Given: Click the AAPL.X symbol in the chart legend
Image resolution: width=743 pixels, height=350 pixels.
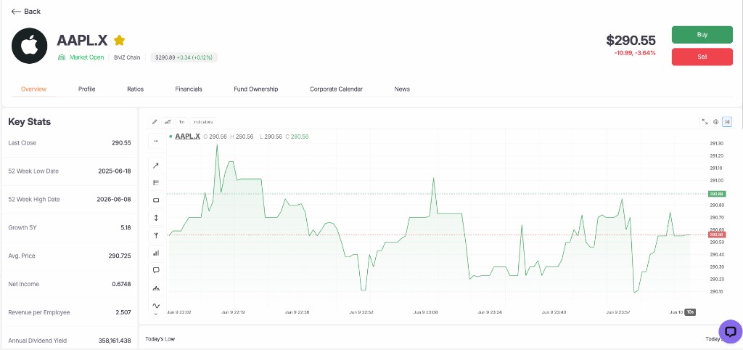Looking at the screenshot, I should 187,137.
